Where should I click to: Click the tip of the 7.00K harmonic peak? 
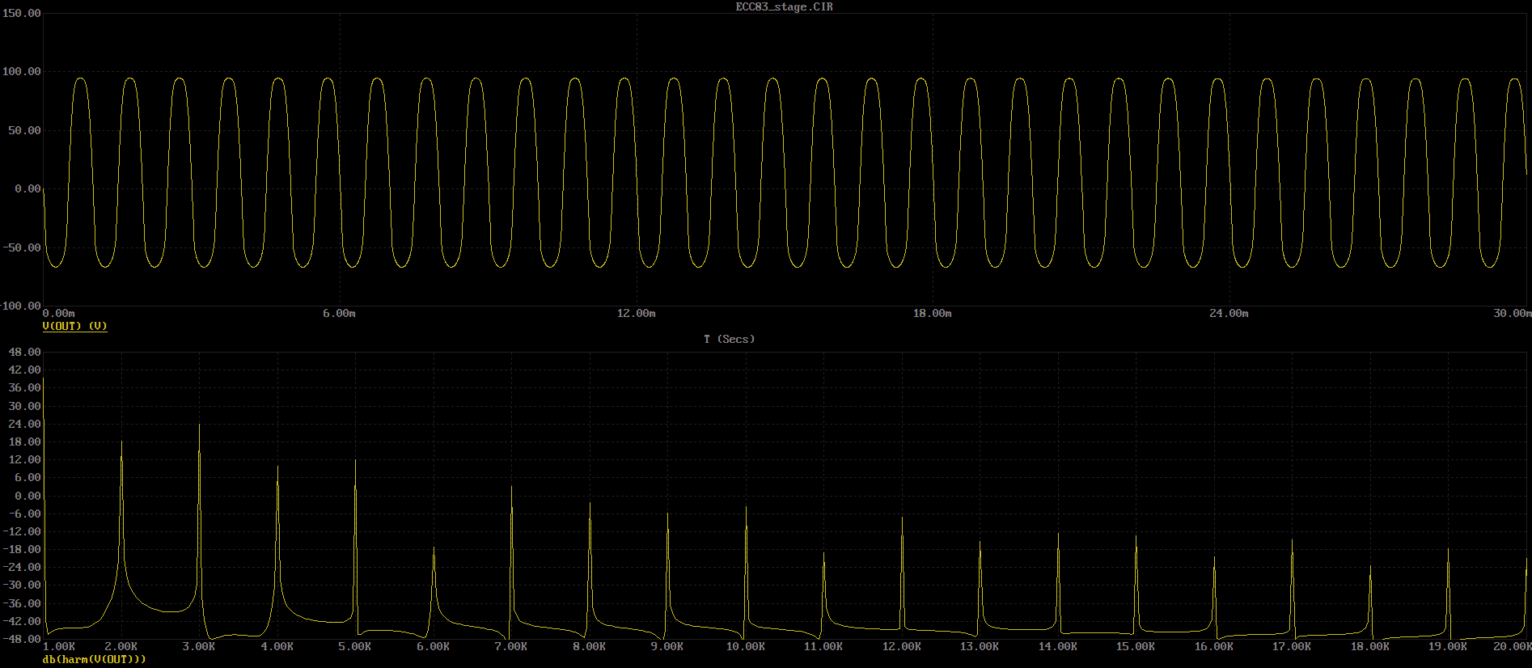pyautogui.click(x=512, y=487)
